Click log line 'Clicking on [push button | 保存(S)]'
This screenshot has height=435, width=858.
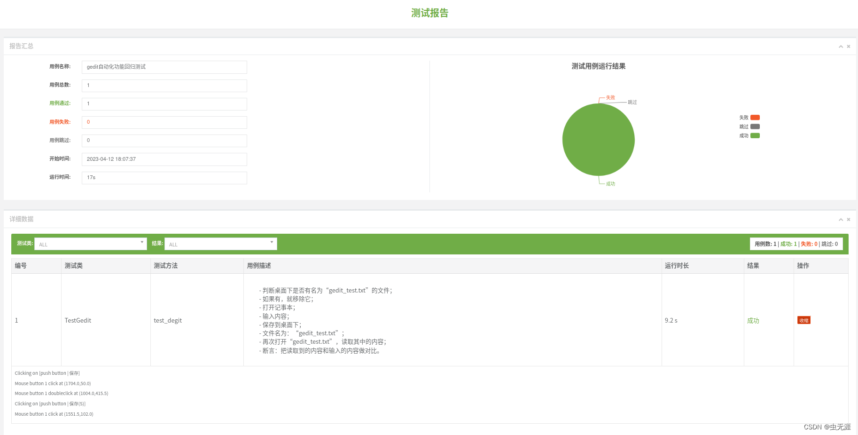tap(50, 404)
